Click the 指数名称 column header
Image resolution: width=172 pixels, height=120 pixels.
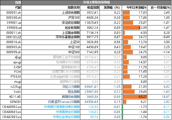[x=74, y=8]
